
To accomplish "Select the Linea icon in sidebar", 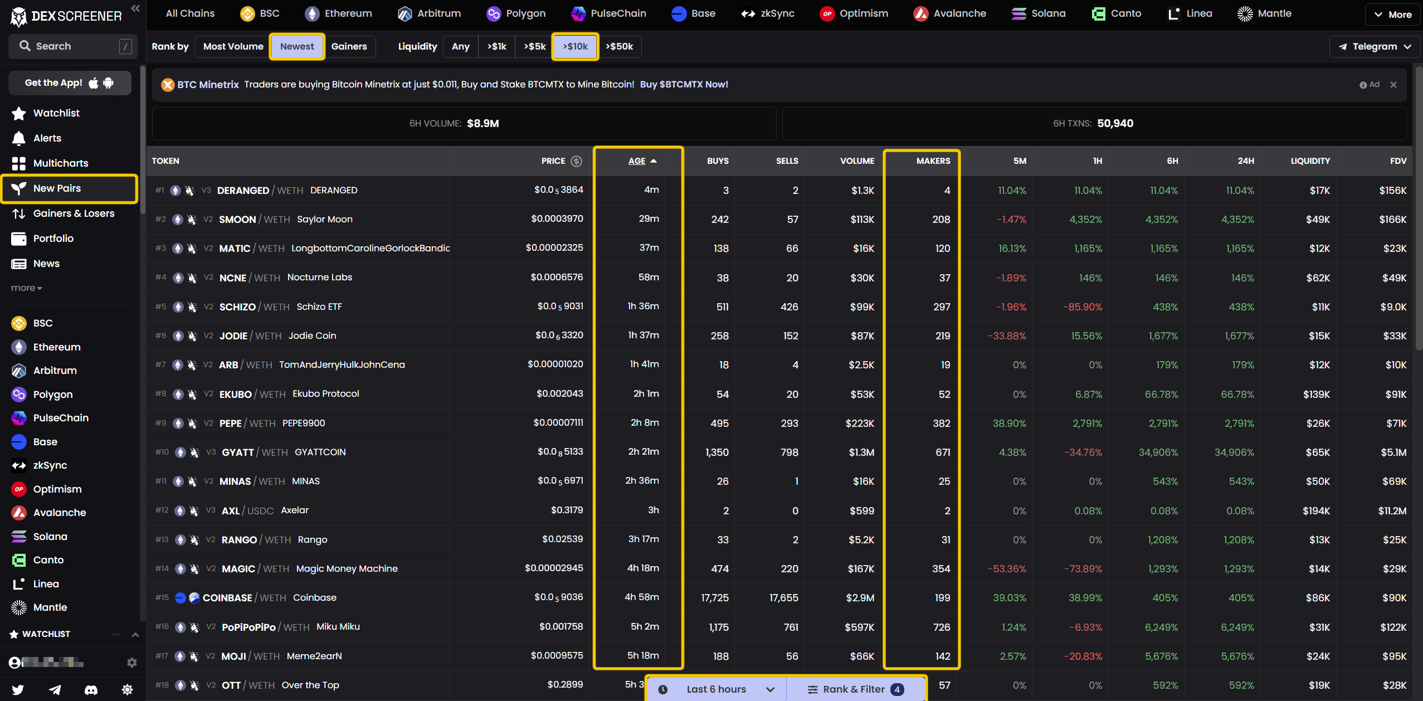I will 18,584.
